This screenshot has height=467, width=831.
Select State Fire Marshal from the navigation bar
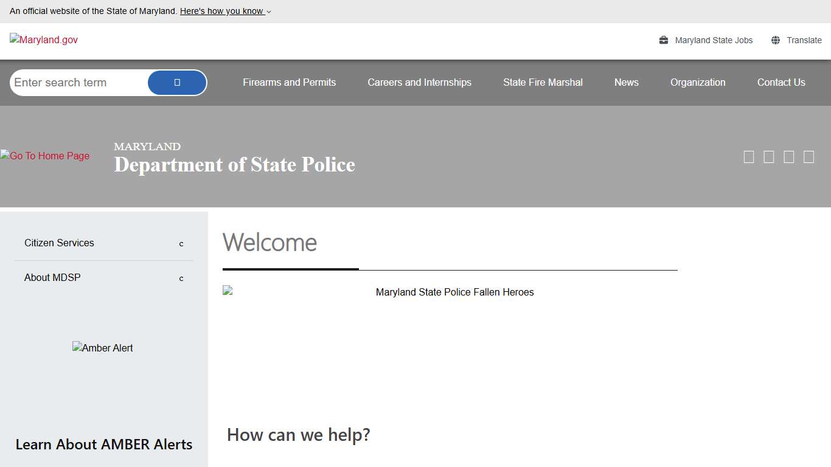tap(543, 82)
